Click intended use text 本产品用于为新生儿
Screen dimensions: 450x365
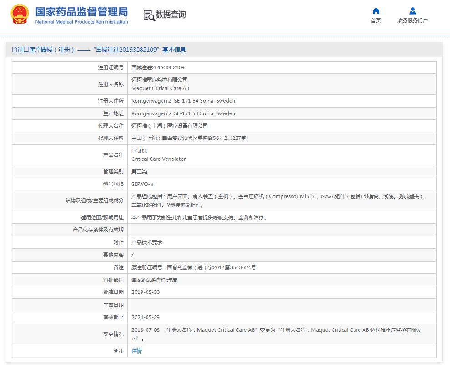click(200, 217)
